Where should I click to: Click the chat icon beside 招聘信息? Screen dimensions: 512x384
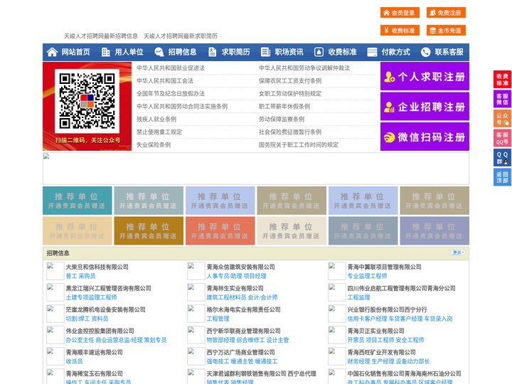click(x=159, y=52)
